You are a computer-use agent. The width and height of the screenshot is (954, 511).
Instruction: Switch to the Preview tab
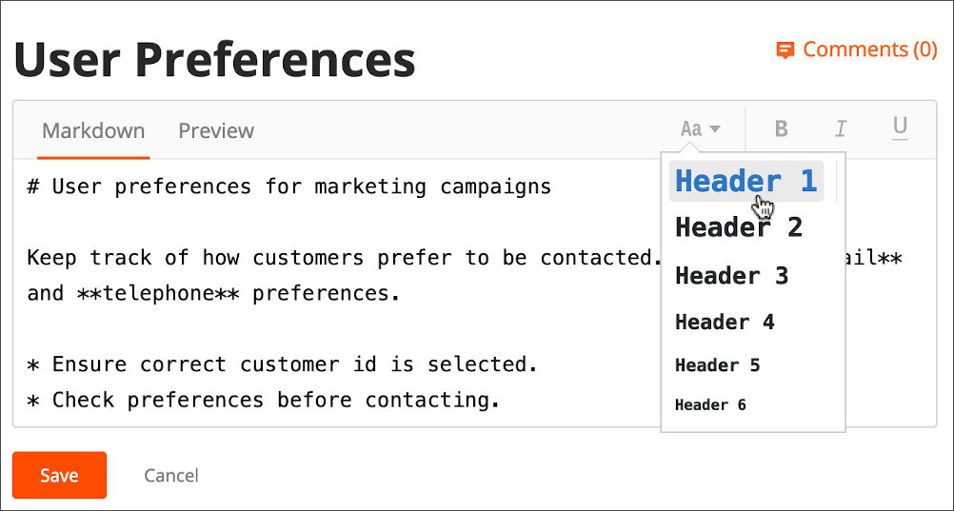[216, 130]
